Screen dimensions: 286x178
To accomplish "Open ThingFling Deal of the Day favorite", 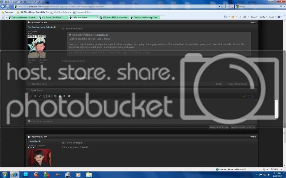I will tap(35, 12).
